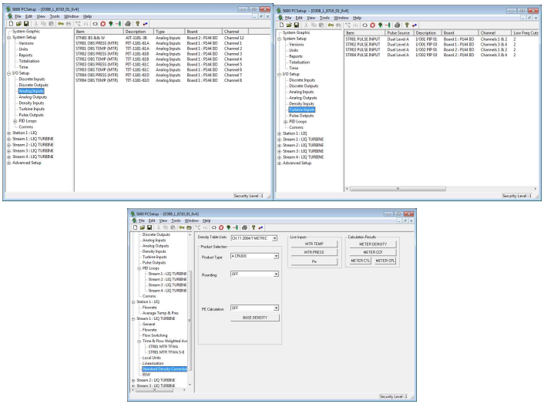Select the Channel 12 row in Analog Inputs table
Screen dimensions: 544x404
point(160,38)
